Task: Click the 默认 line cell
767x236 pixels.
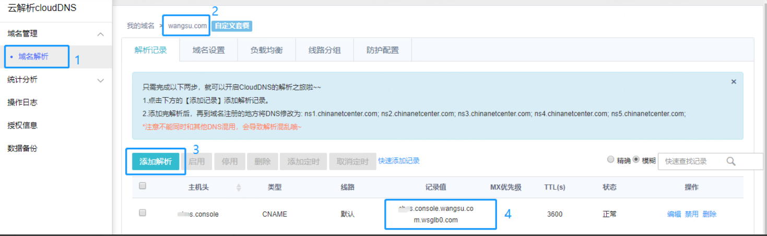Action: tap(348, 214)
